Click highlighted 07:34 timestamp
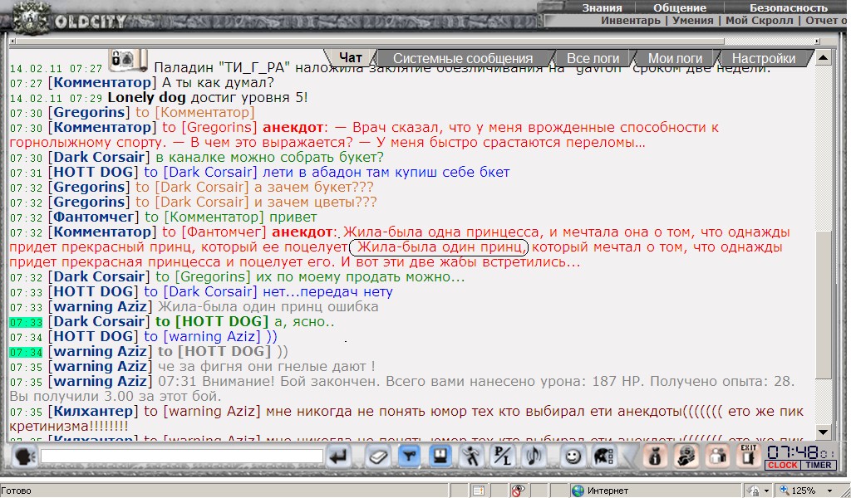 [x=26, y=352]
